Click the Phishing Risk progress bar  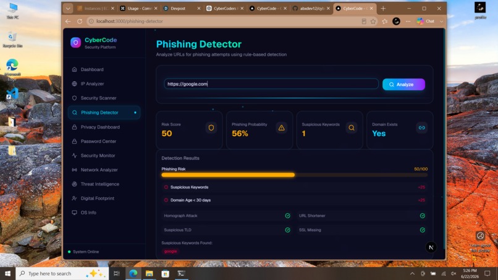295,175
